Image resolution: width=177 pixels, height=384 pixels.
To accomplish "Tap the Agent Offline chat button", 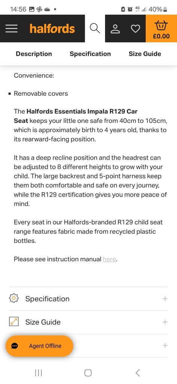I will (39, 346).
